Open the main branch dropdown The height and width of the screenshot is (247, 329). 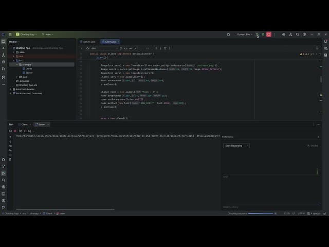click(x=47, y=34)
